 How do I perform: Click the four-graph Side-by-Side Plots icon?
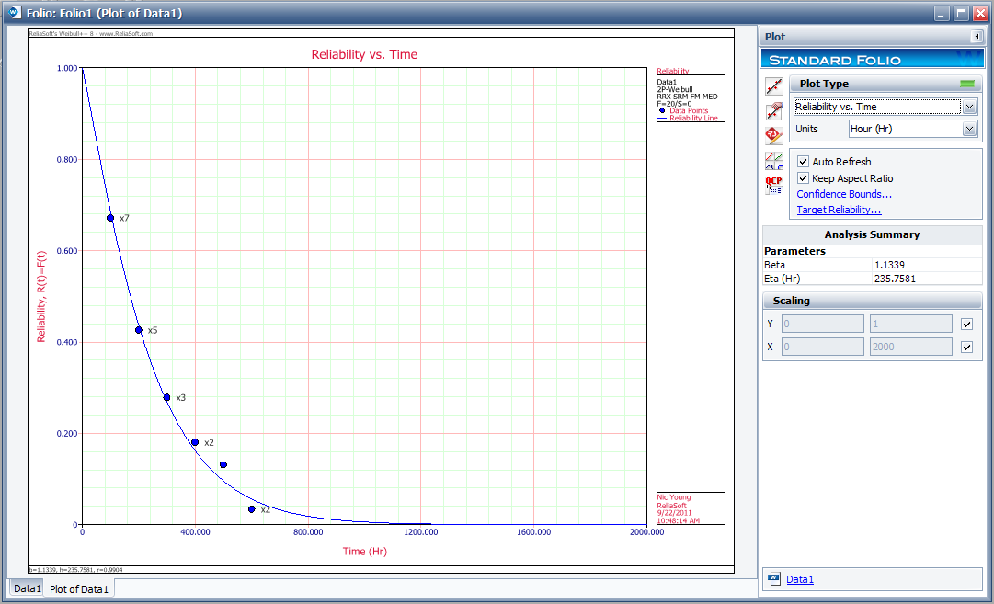(x=774, y=161)
